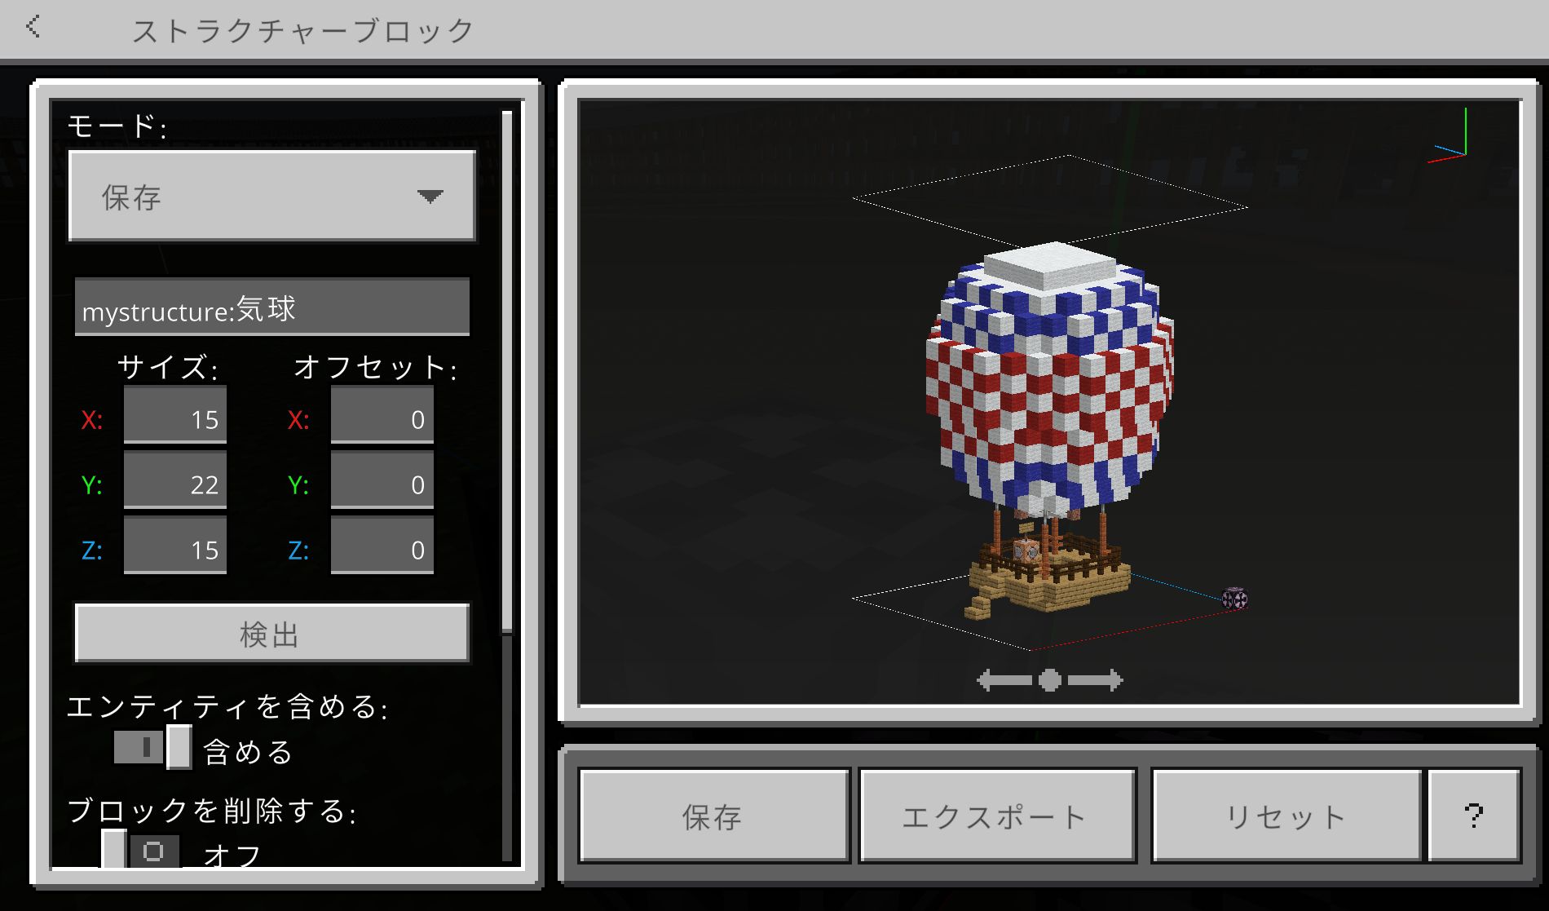
Task: Go back using the top-left arrow
Action: (x=33, y=27)
